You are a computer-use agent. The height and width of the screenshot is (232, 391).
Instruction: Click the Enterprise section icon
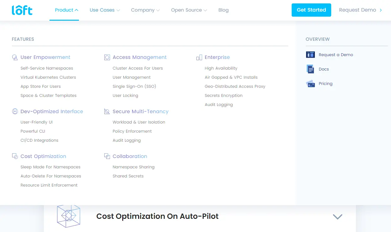(199, 57)
